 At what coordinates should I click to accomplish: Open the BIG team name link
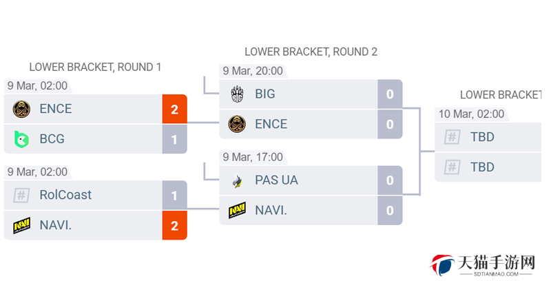(x=265, y=94)
